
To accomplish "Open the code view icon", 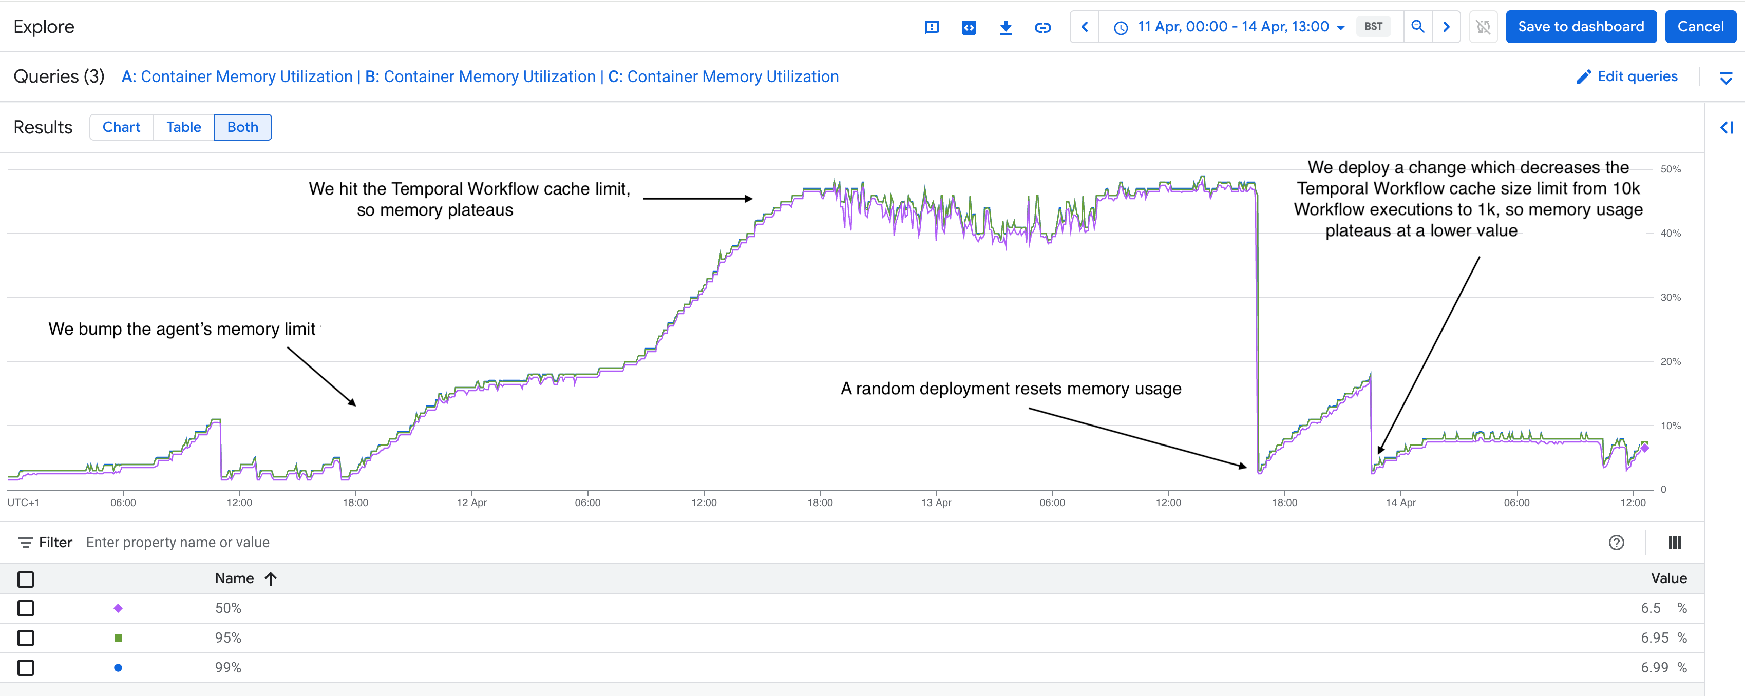I will 969,27.
